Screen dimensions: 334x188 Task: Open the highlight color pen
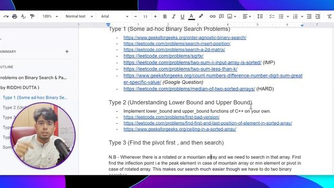(200, 16)
